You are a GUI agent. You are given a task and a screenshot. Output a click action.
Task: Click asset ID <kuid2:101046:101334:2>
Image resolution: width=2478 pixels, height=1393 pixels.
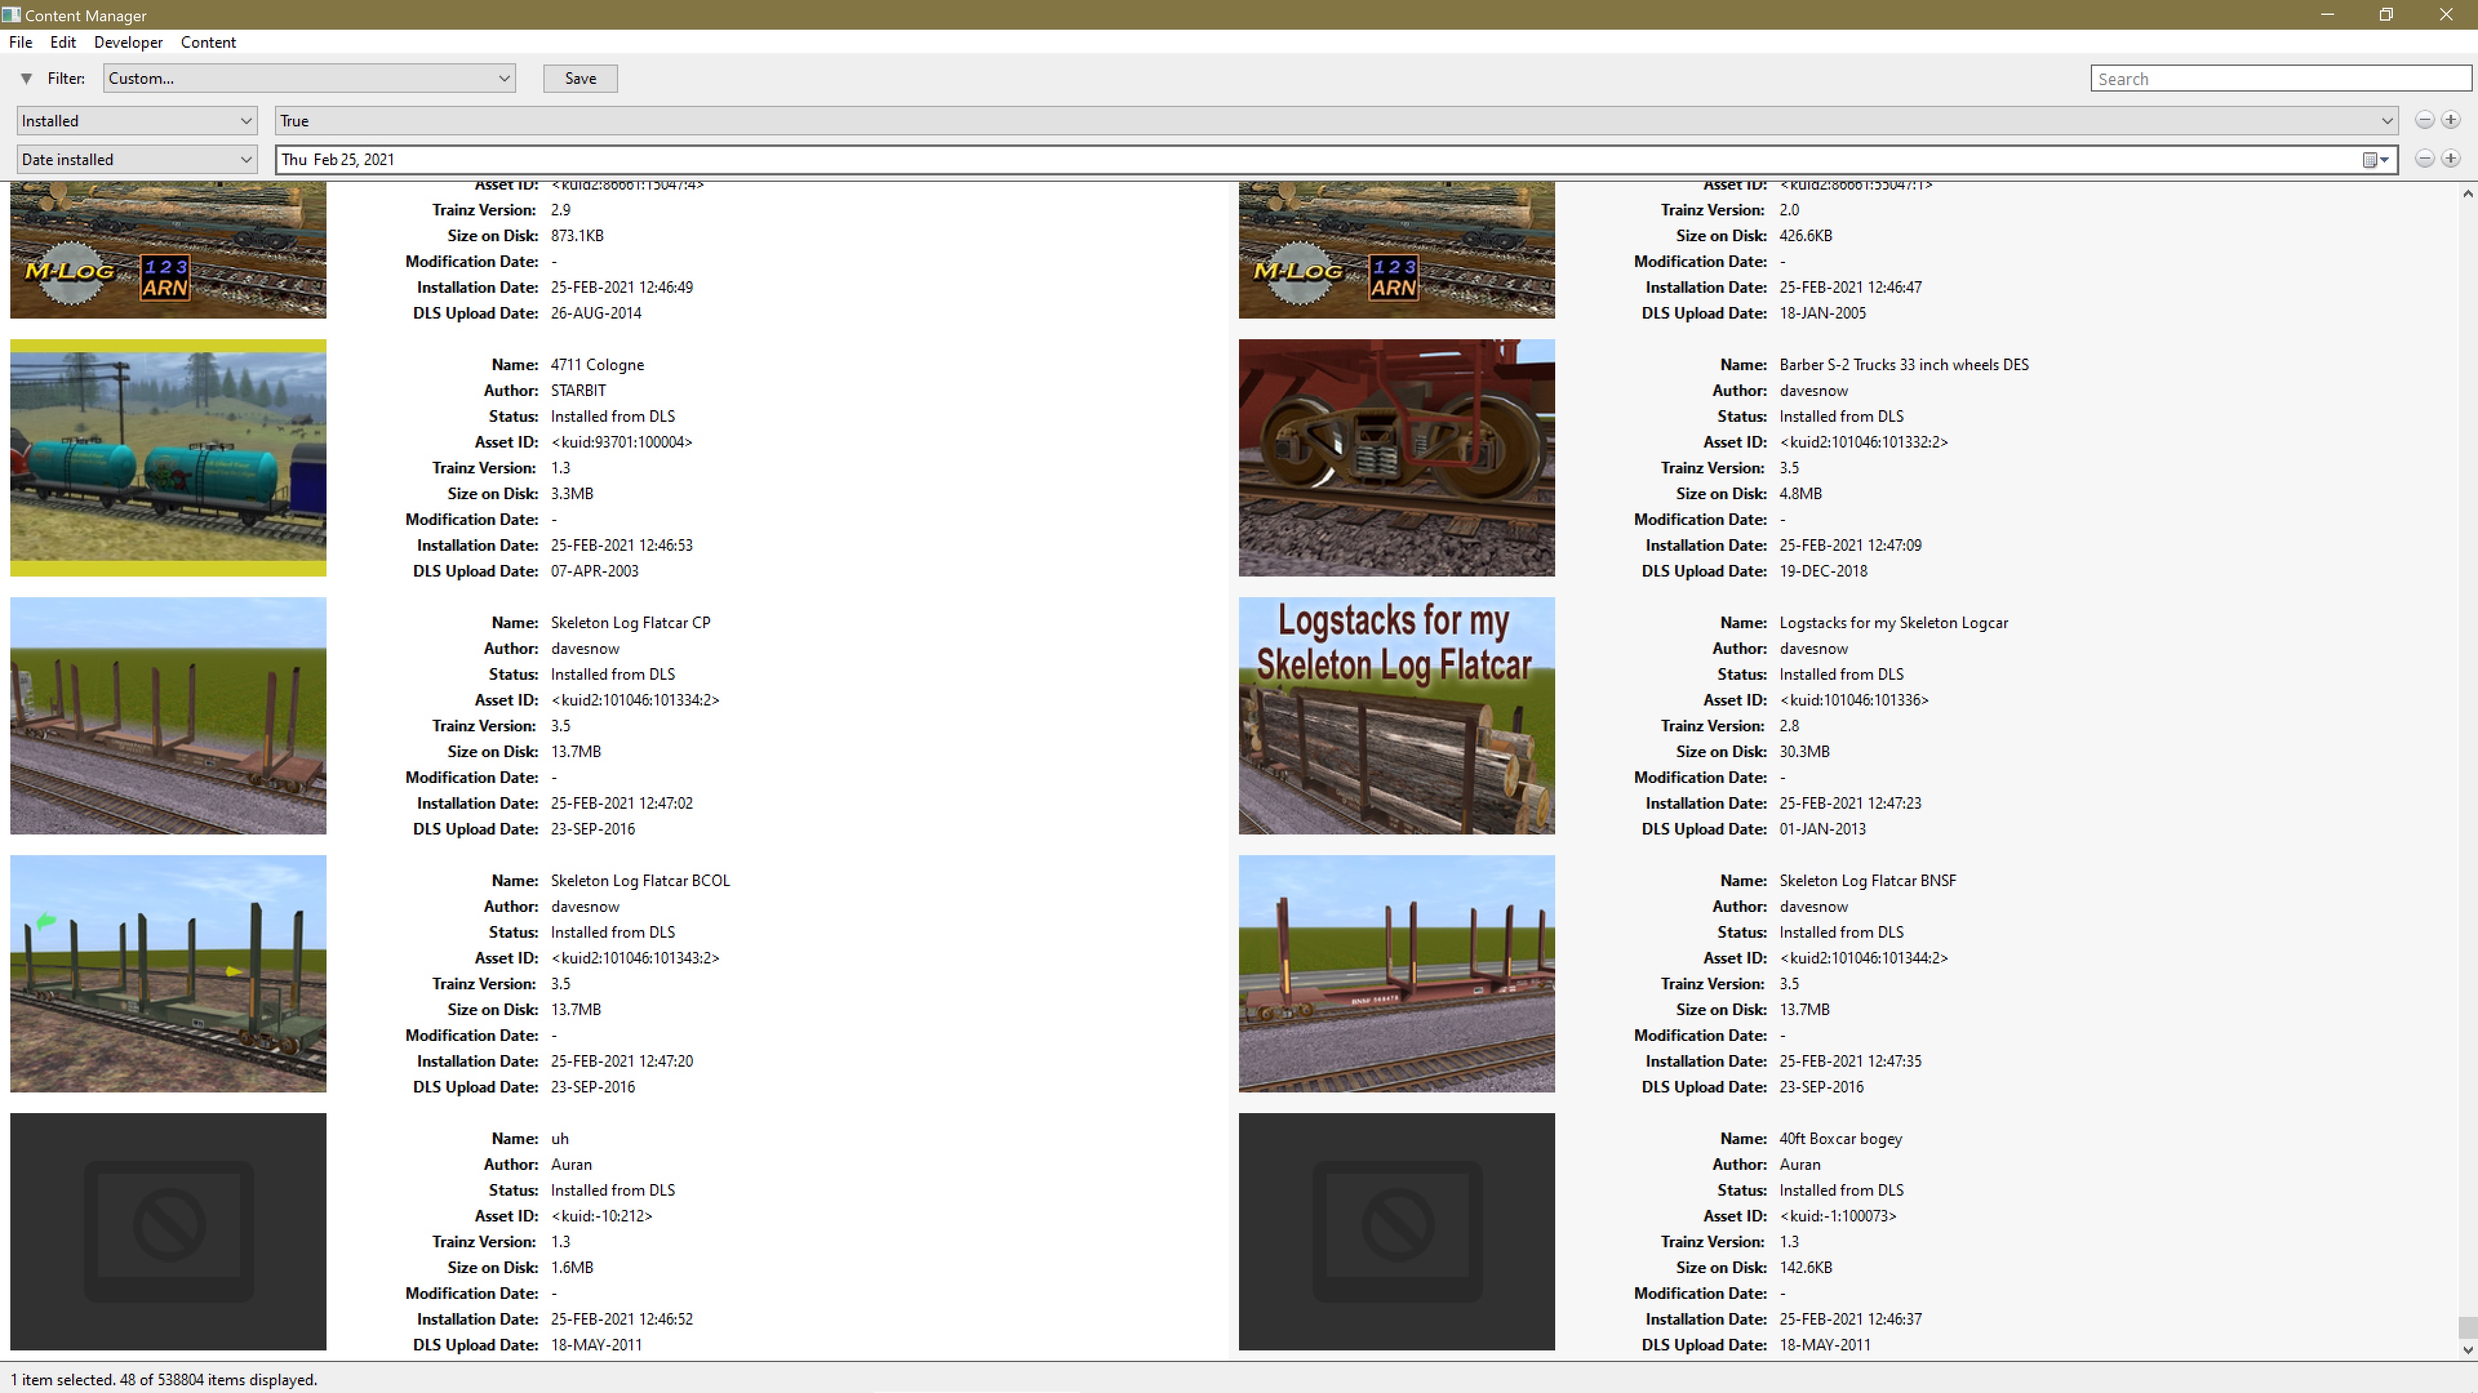pyautogui.click(x=635, y=701)
